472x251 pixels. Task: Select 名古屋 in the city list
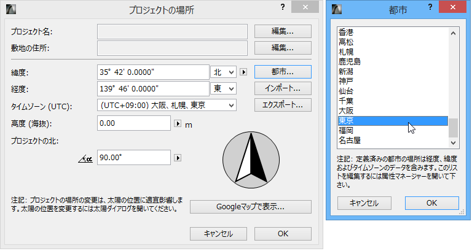(393, 141)
